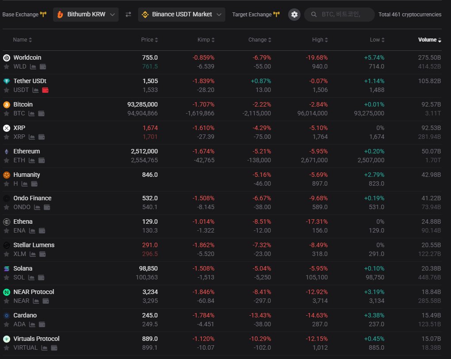The image size is (451, 359).
Task: Sort table by Price column
Action: (149, 40)
